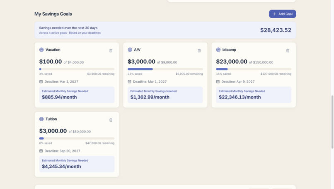The width and height of the screenshot is (334, 189).
Task: Click the plus icon on Add Goal
Action: tap(275, 14)
